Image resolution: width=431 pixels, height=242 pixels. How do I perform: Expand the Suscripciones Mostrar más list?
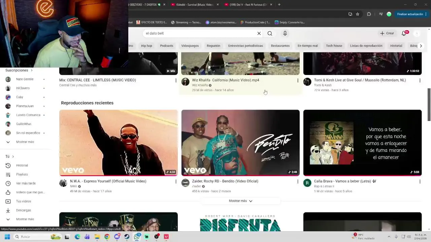[25, 142]
